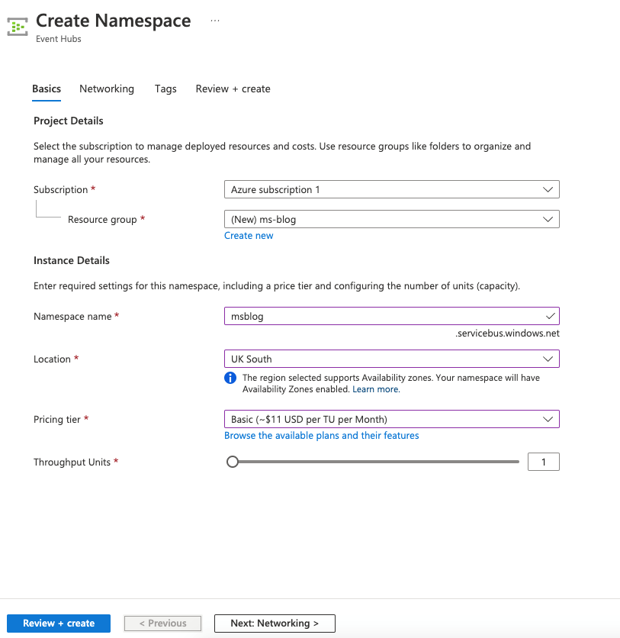Click the Create Namespace page title

pos(114,21)
